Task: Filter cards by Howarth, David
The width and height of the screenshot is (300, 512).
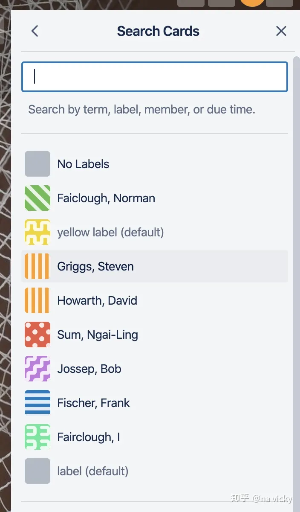Action: pos(155,300)
